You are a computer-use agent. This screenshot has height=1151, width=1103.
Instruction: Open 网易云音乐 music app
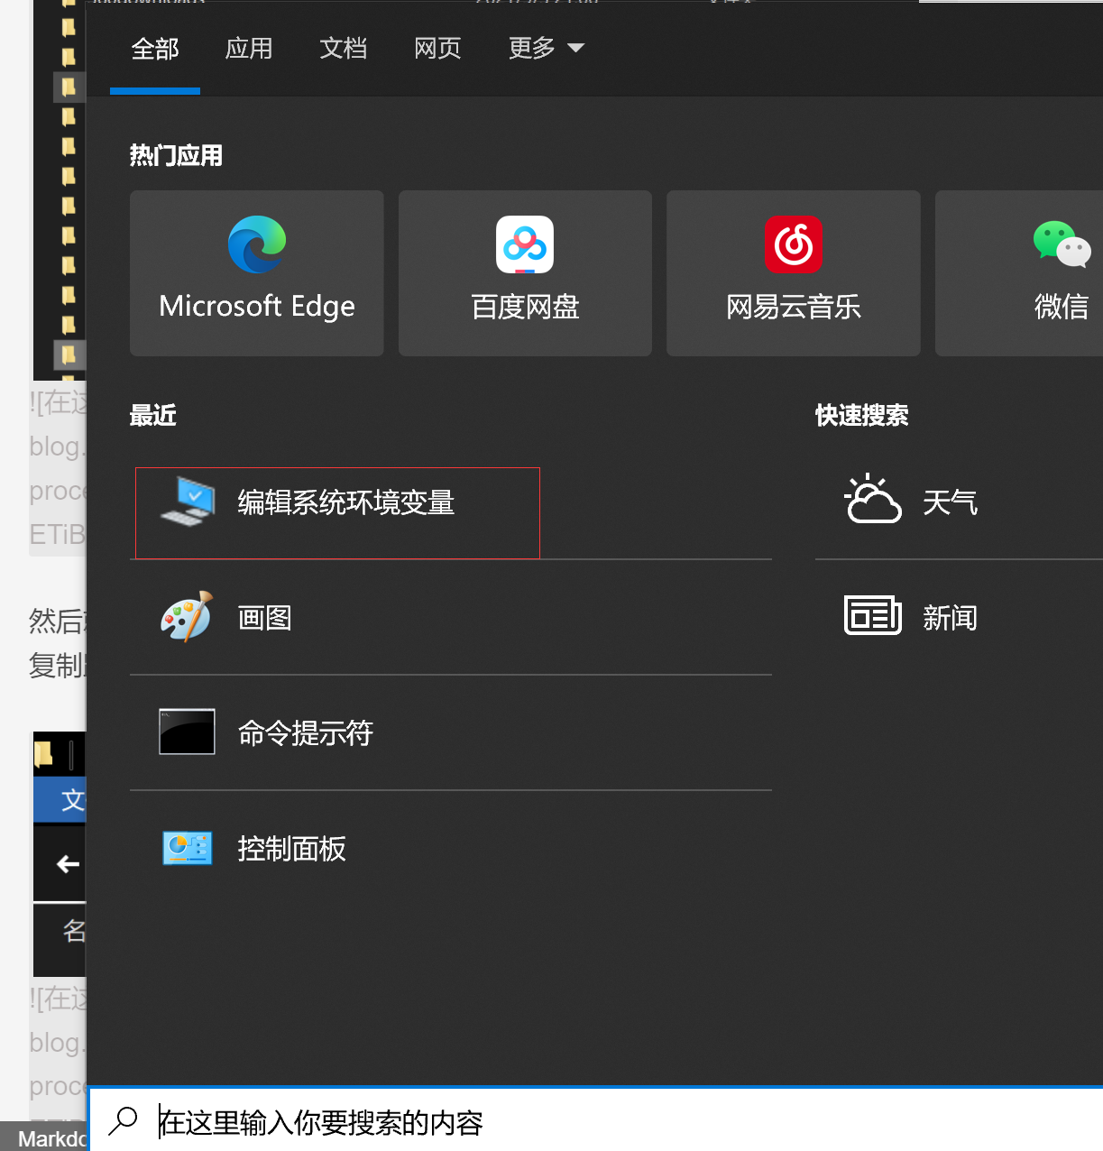(792, 273)
